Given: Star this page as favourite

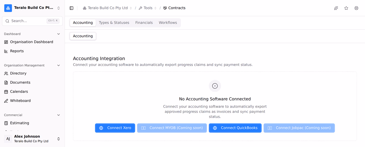Looking at the screenshot, I should pos(346,8).
